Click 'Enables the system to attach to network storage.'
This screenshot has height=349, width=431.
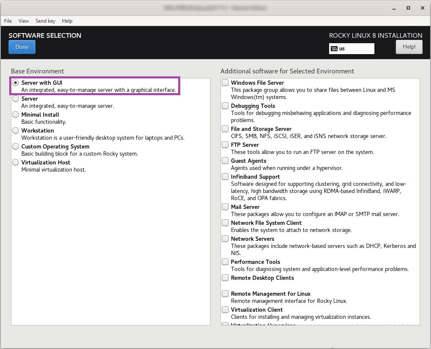click(291, 230)
